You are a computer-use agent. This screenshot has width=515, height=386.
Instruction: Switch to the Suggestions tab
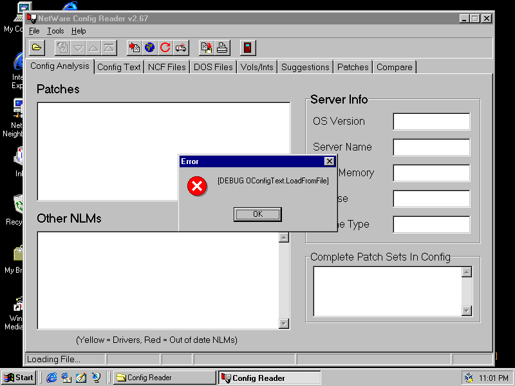(305, 68)
